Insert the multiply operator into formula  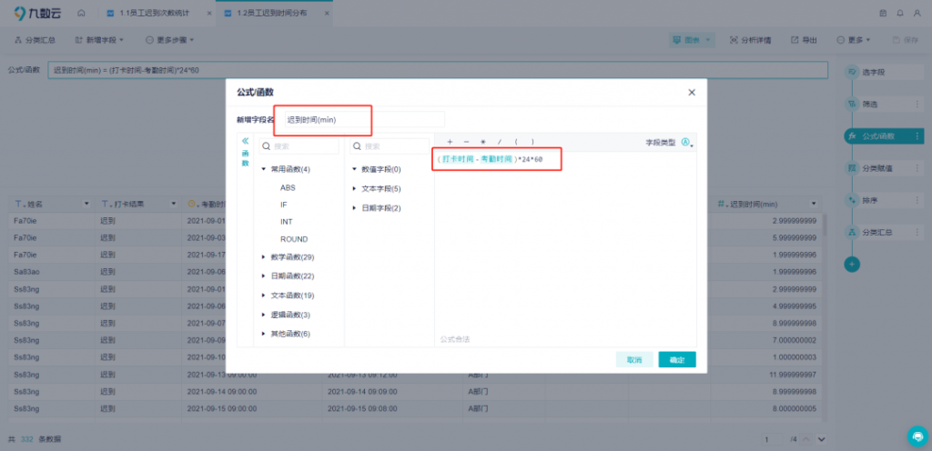[483, 142]
